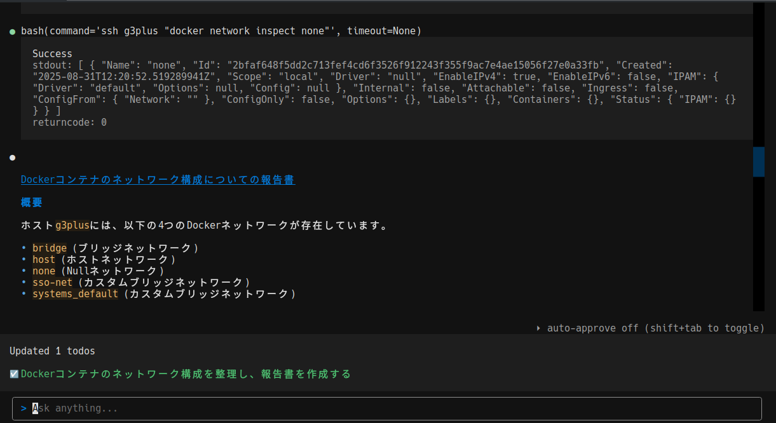Image resolution: width=776 pixels, height=423 pixels.
Task: Click the Ask anything input field
Action: 387,408
